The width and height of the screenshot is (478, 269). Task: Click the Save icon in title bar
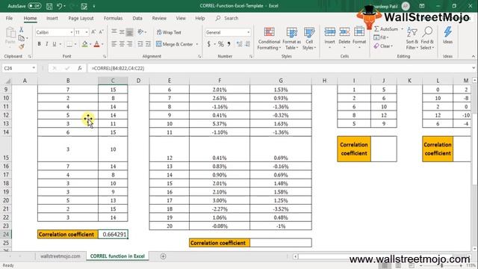tap(49, 6)
